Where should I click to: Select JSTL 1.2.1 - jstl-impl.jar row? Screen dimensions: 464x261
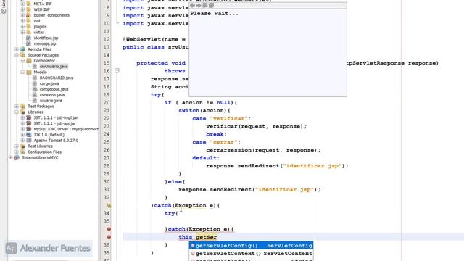[56, 117]
